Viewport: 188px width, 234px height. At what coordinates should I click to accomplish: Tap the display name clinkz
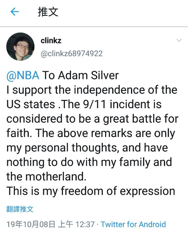point(51,41)
